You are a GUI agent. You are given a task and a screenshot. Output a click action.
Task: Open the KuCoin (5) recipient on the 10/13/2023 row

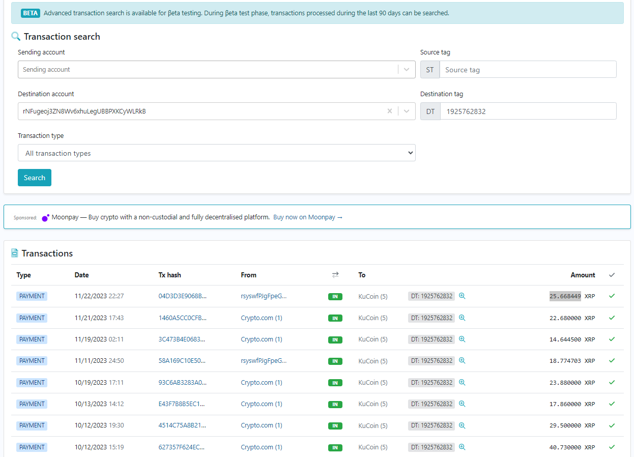click(x=373, y=404)
